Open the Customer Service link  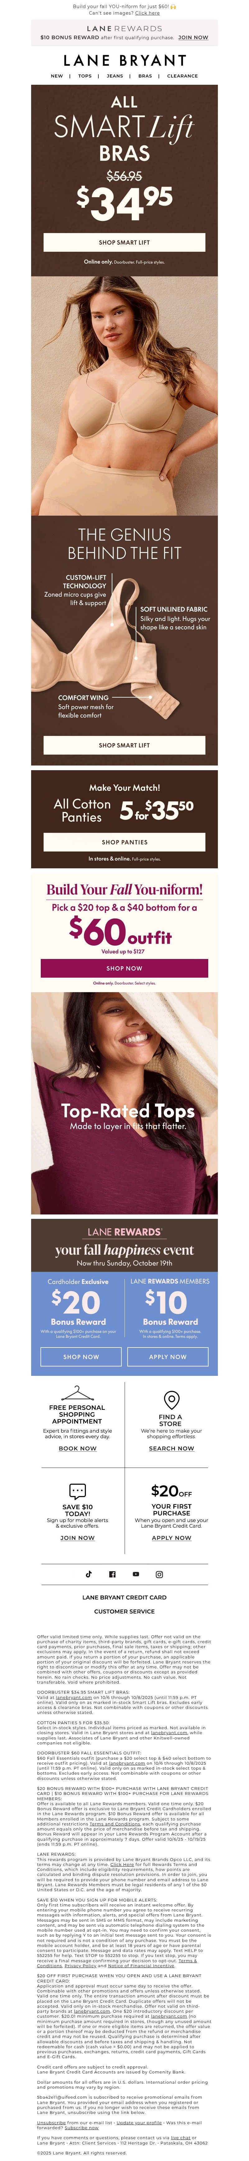coord(124,1611)
